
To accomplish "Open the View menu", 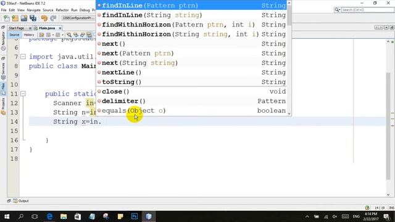I will pos(21,10).
